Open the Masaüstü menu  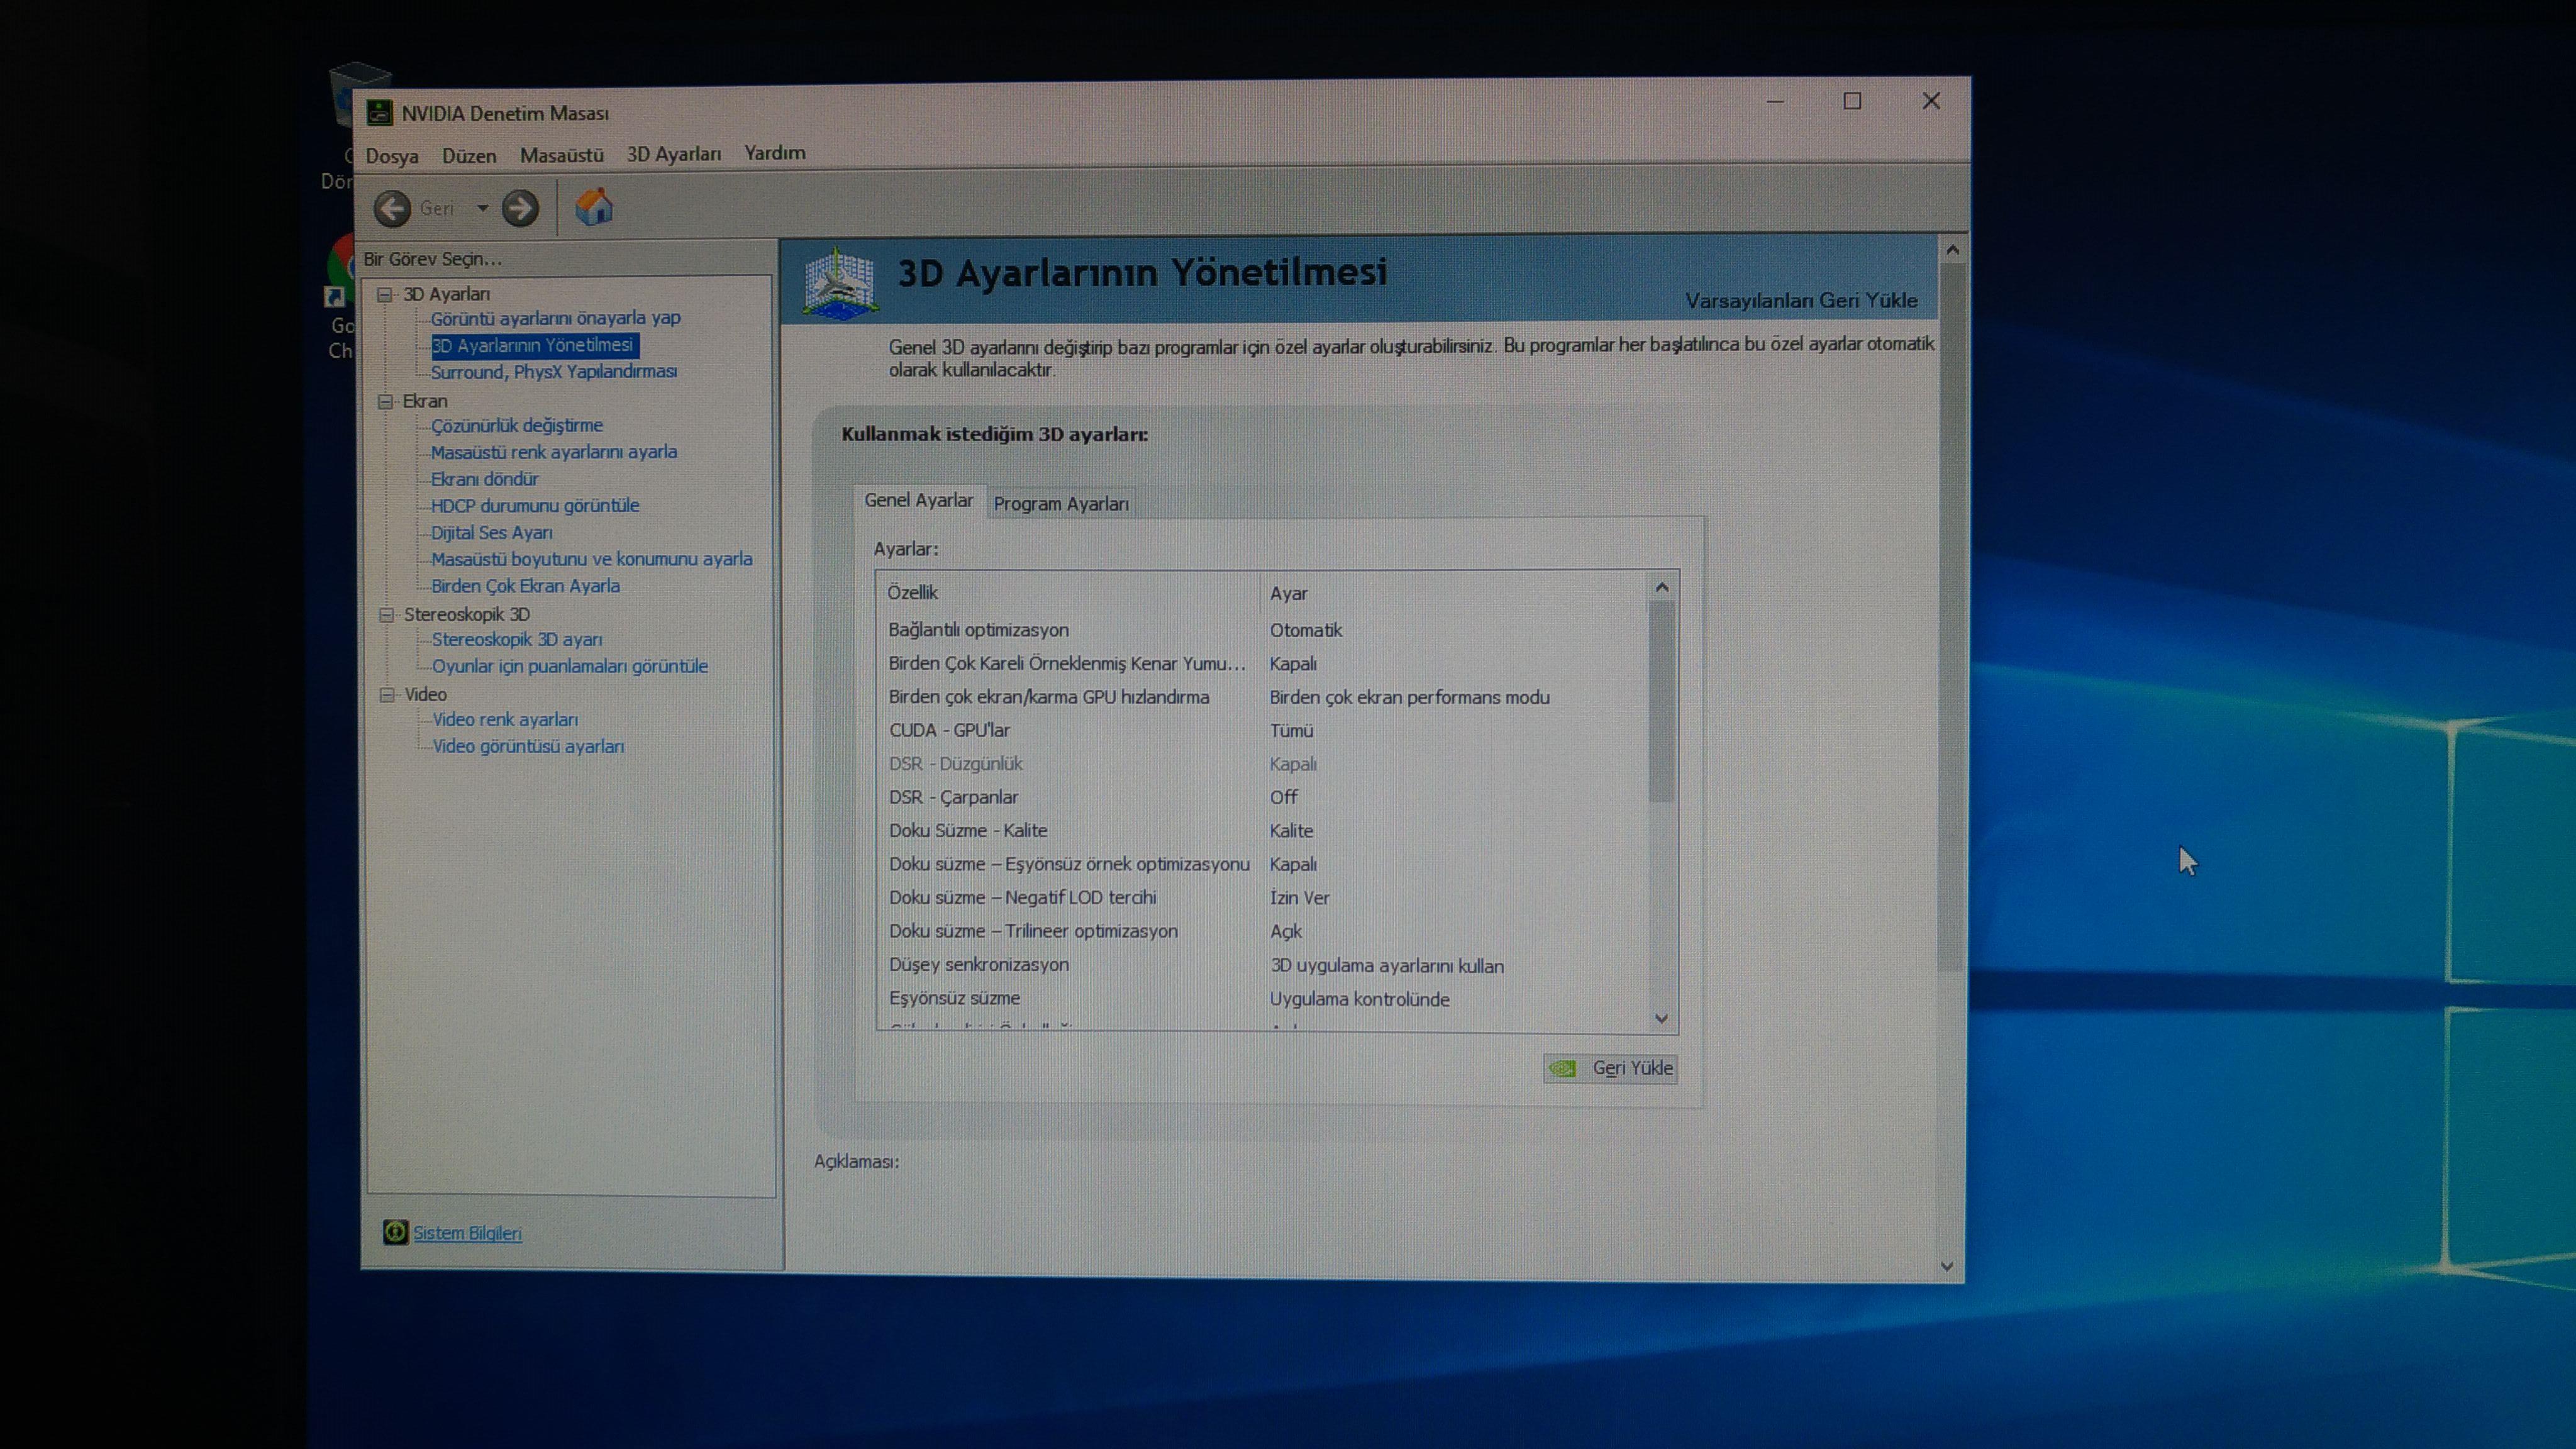[x=561, y=155]
